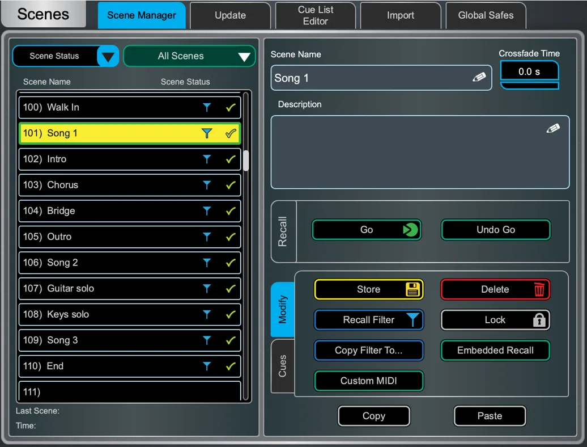Click status checkmark on Walk In row
Image resolution: width=587 pixels, height=447 pixels.
(231, 108)
